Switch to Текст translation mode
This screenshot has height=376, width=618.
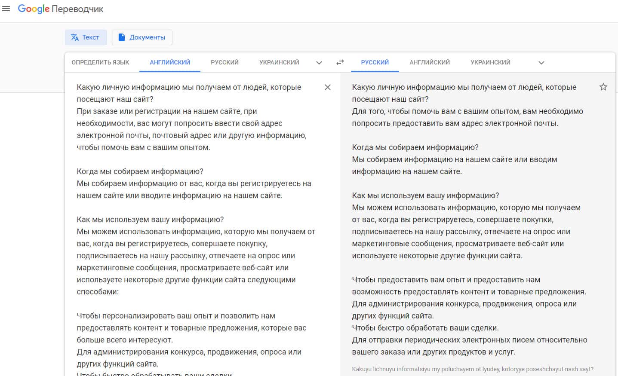pos(85,37)
